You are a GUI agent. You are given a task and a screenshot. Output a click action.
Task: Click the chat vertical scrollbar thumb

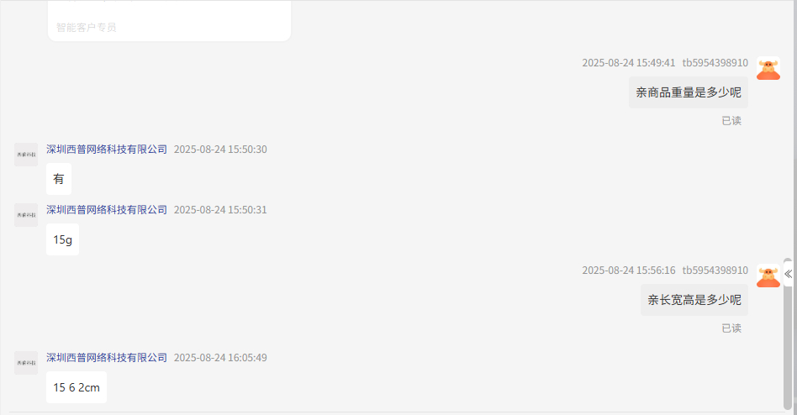(788, 334)
